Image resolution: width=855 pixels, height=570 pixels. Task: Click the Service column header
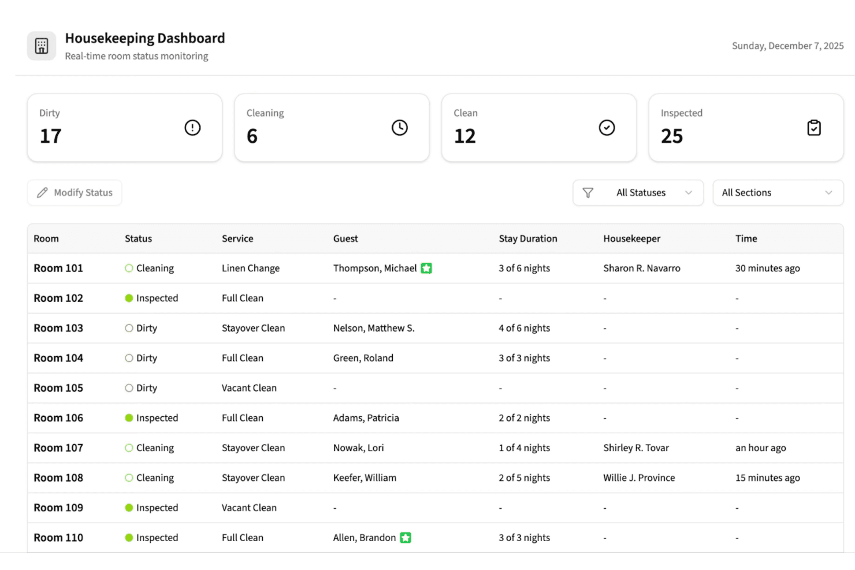pos(237,239)
